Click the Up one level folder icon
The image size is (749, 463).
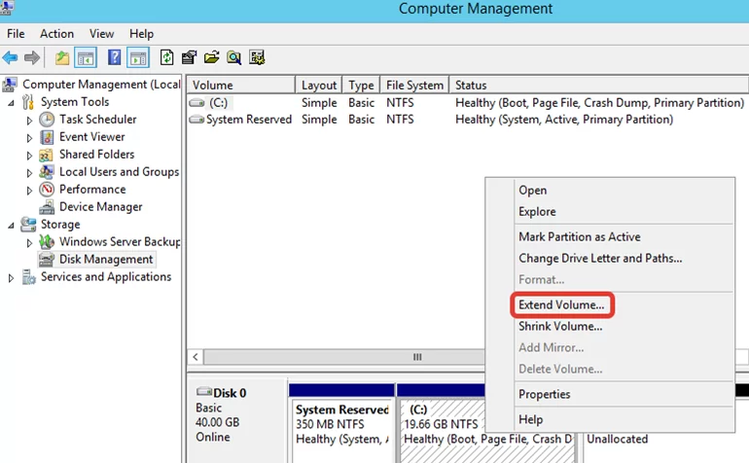point(62,58)
